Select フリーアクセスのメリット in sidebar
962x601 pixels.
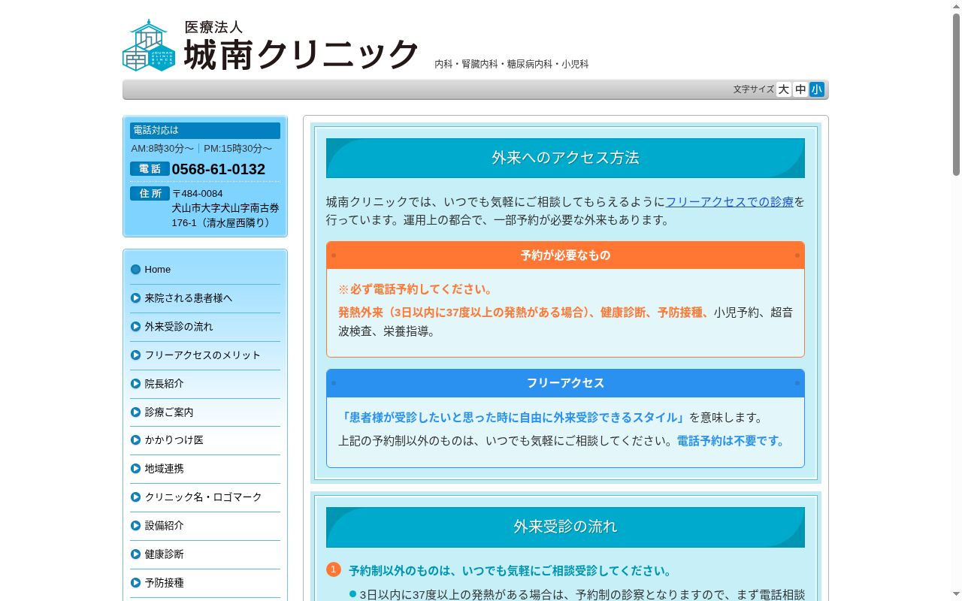[205, 355]
